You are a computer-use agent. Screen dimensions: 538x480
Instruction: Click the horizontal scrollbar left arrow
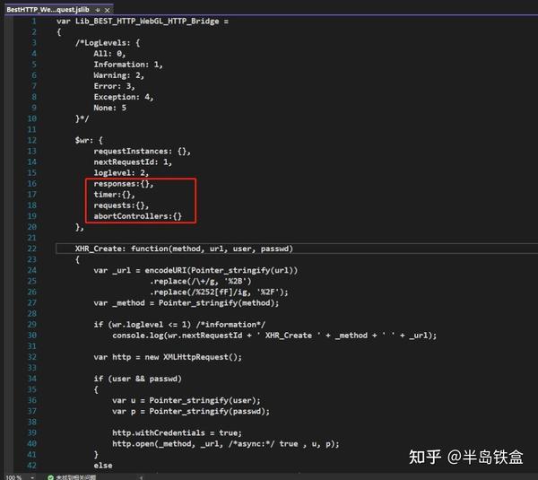[141, 477]
